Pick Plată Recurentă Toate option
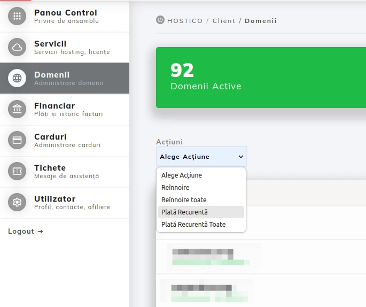Image resolution: width=366 pixels, height=307 pixels. [193, 225]
